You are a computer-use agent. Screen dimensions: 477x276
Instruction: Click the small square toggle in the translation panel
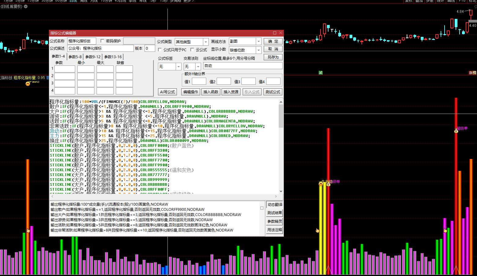click(x=262, y=208)
